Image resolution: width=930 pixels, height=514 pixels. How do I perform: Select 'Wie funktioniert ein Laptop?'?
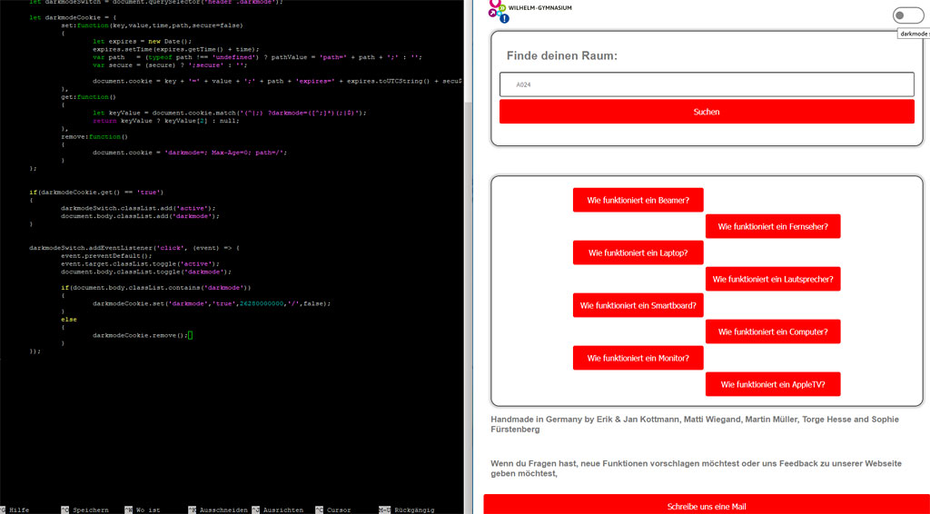pyautogui.click(x=638, y=252)
